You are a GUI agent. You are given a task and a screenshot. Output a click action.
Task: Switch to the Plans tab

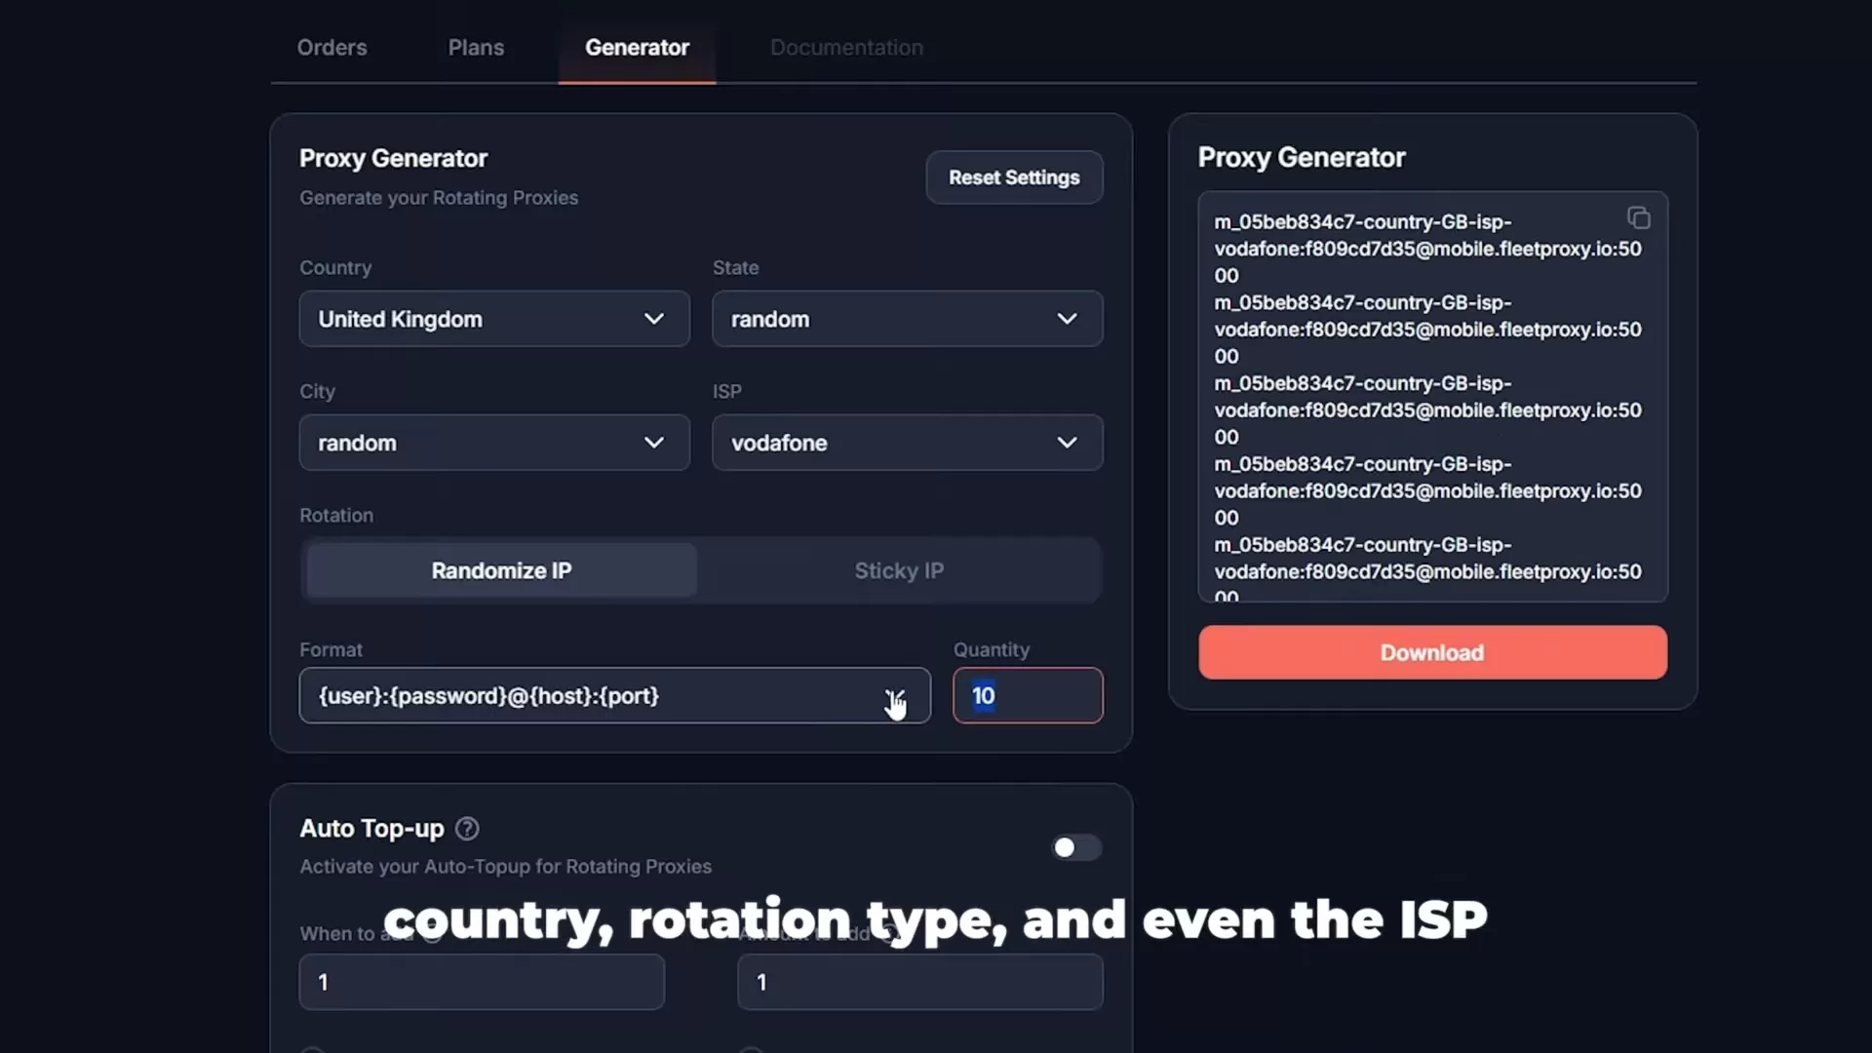click(476, 47)
